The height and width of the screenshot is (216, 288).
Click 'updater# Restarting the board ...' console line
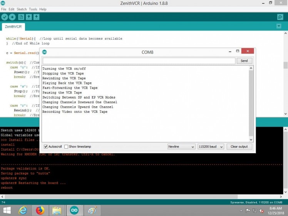[x=33, y=183]
